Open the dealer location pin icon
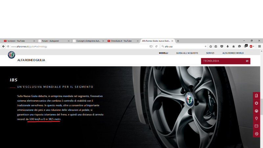Image resolution: width=263 pixels, height=148 pixels. [256, 118]
